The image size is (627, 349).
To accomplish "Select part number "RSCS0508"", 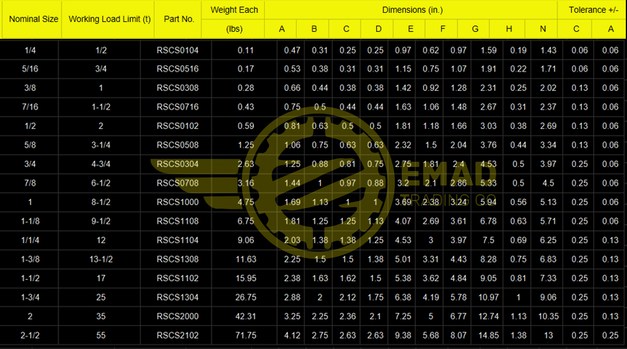I will (x=178, y=145).
